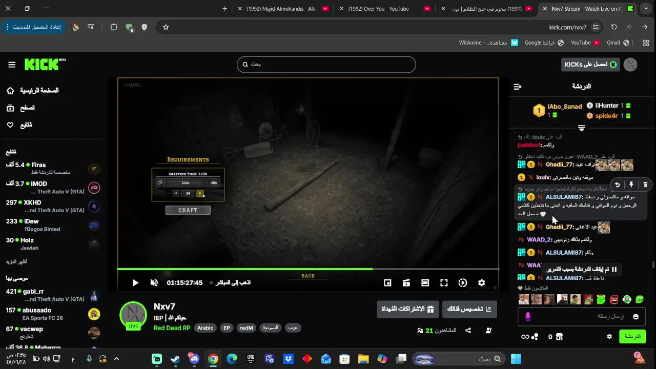Show hidden system tray icons
This screenshot has height=369, width=656.
(116, 359)
